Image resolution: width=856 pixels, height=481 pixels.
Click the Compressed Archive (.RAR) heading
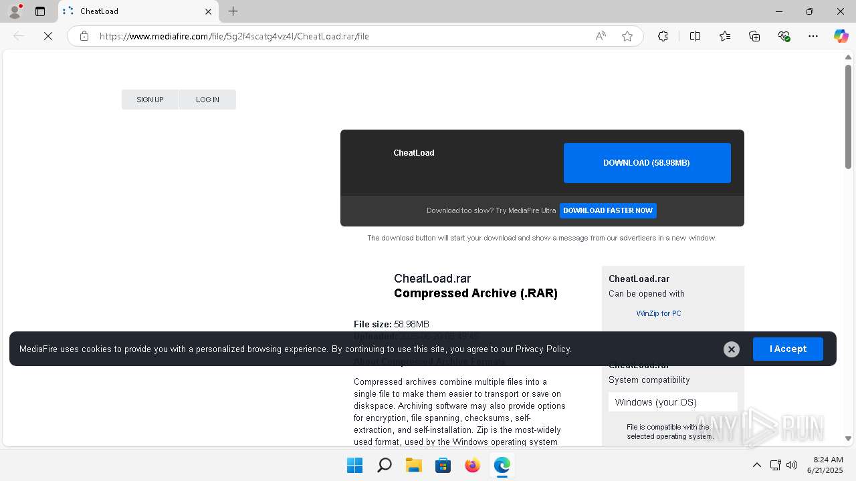point(475,293)
